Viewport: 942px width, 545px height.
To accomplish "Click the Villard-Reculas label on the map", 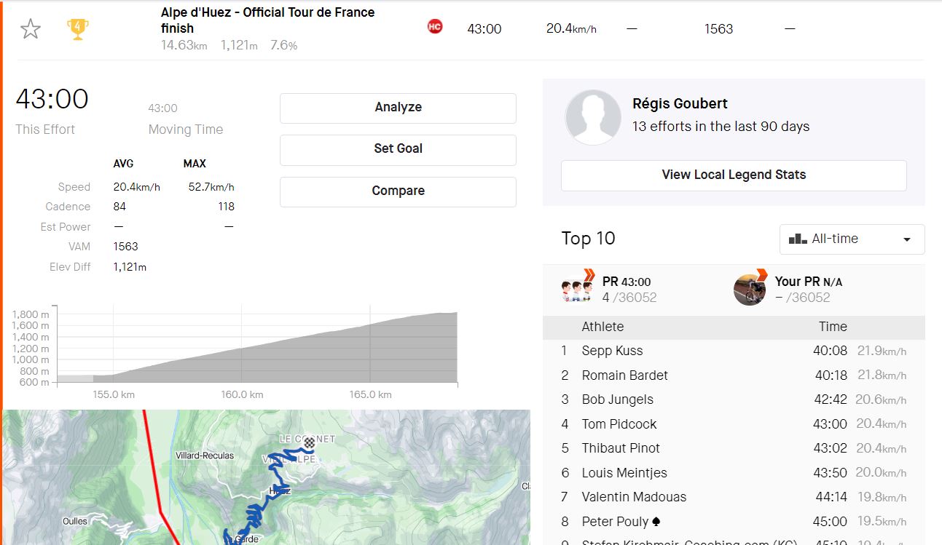I will tap(205, 456).
